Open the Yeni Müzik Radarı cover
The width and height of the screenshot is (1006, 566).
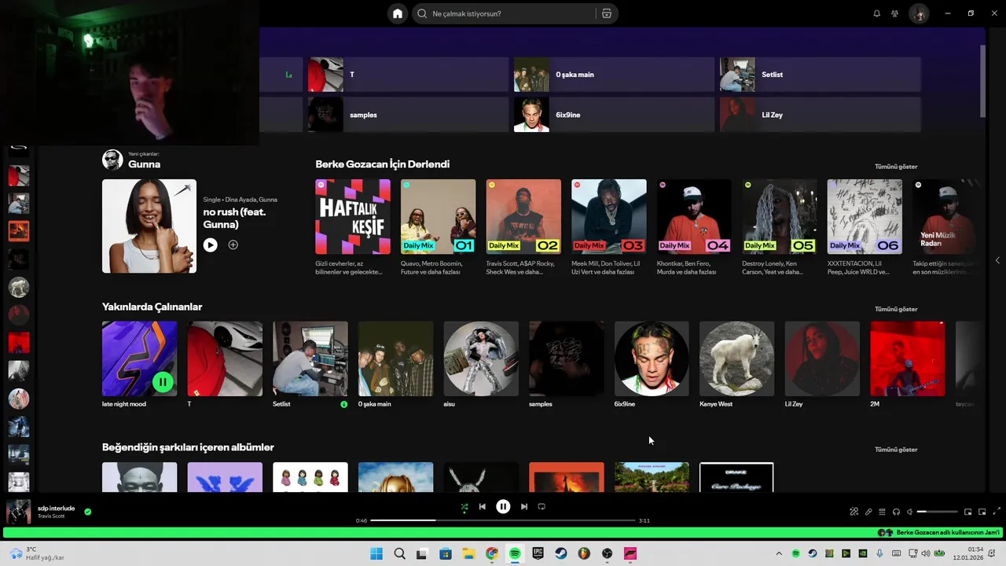pos(947,217)
